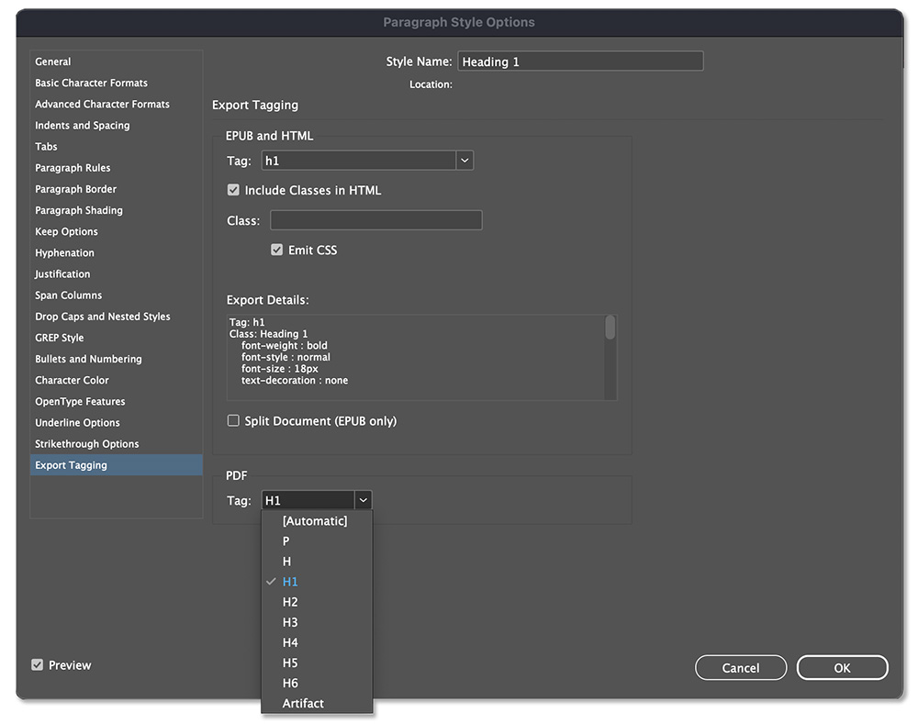
Task: Confirm with the OK button
Action: tap(842, 668)
